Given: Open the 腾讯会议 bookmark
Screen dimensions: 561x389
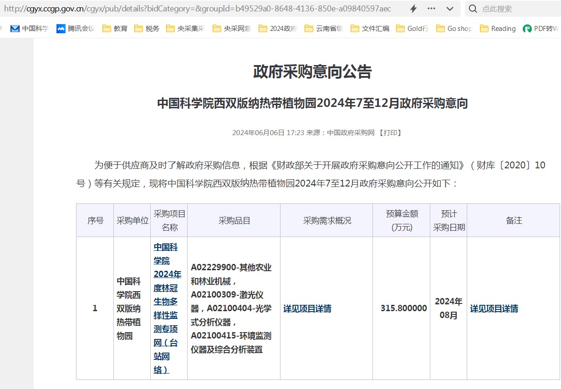Looking at the screenshot, I should (x=76, y=29).
